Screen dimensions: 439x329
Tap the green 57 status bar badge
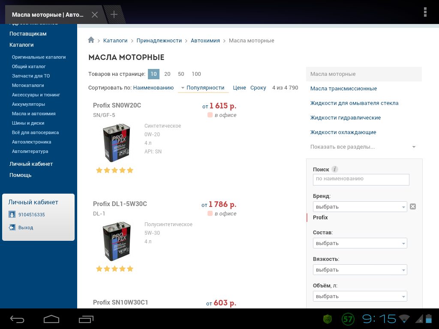coord(348,319)
